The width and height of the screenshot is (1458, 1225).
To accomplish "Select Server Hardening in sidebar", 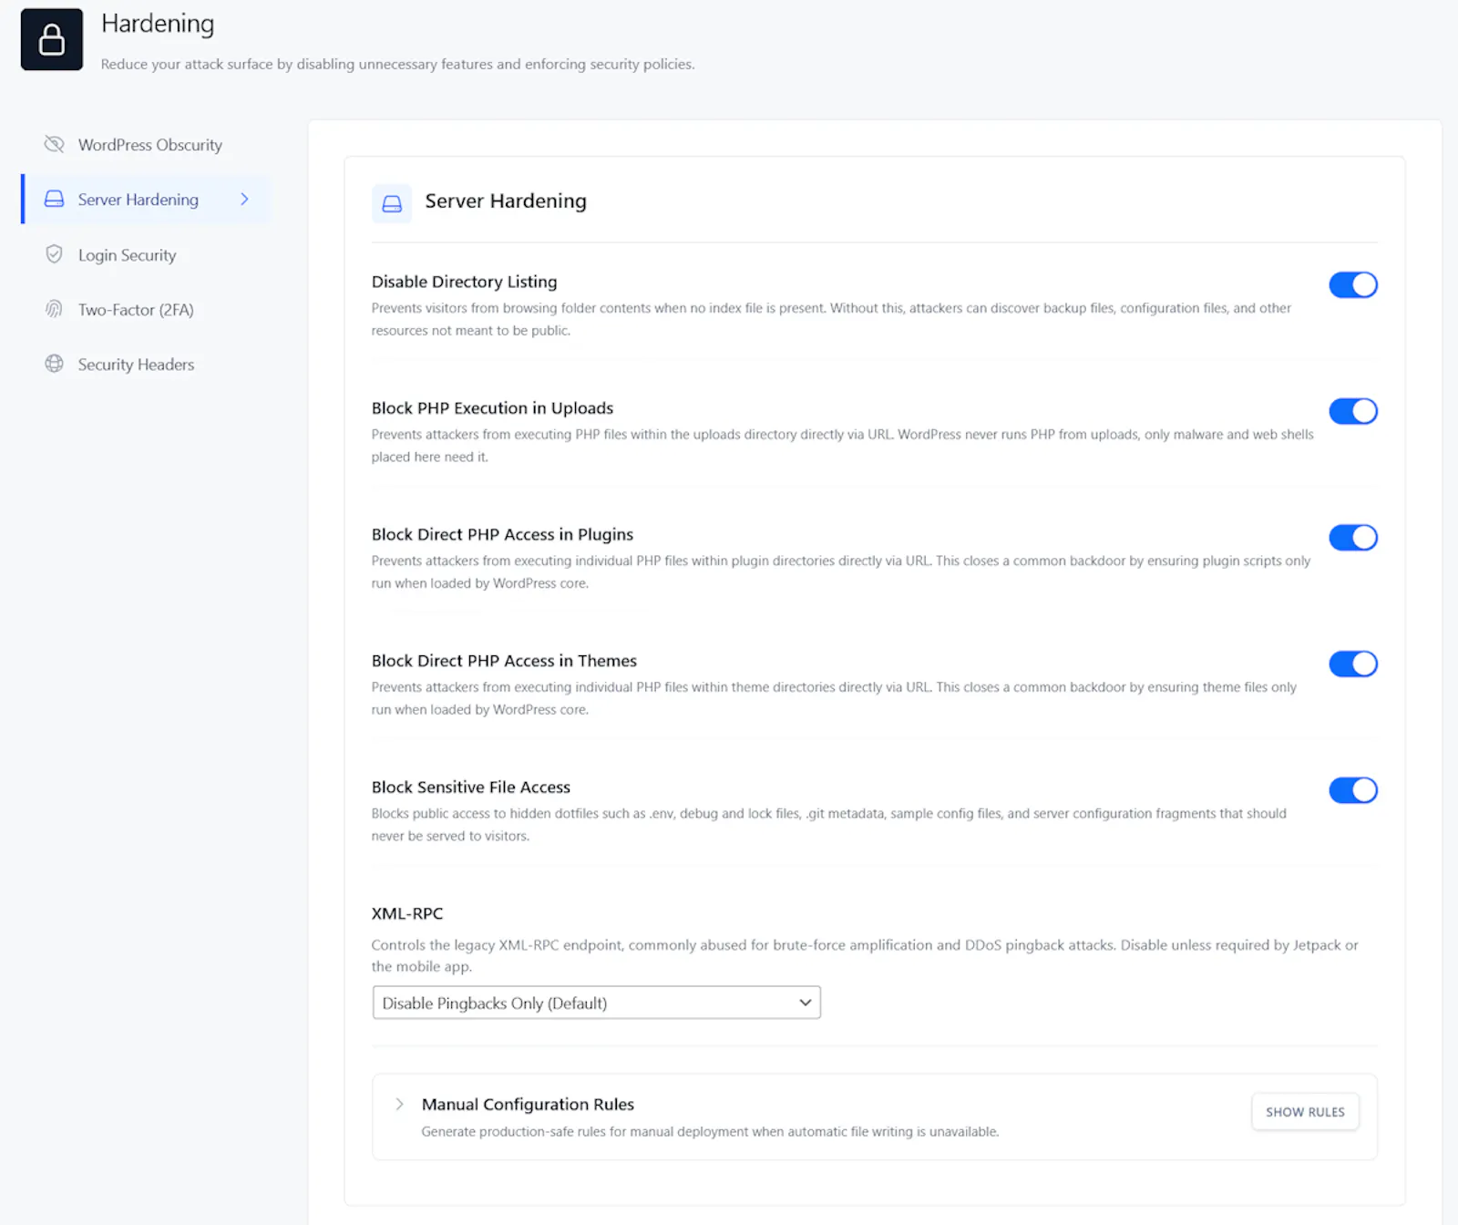I will click(146, 199).
